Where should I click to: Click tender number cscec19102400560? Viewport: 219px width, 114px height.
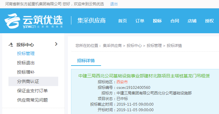click(133, 88)
